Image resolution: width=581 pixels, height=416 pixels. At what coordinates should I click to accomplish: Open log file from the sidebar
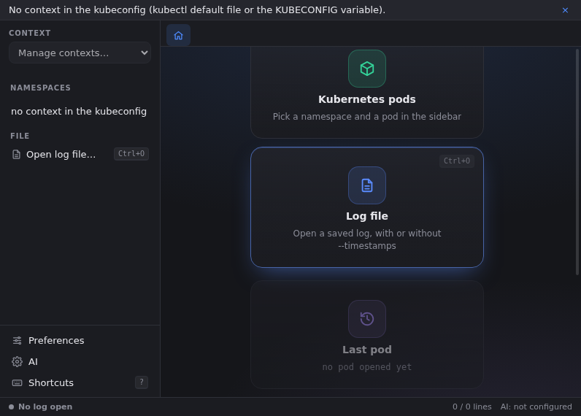pyautogui.click(x=80, y=154)
